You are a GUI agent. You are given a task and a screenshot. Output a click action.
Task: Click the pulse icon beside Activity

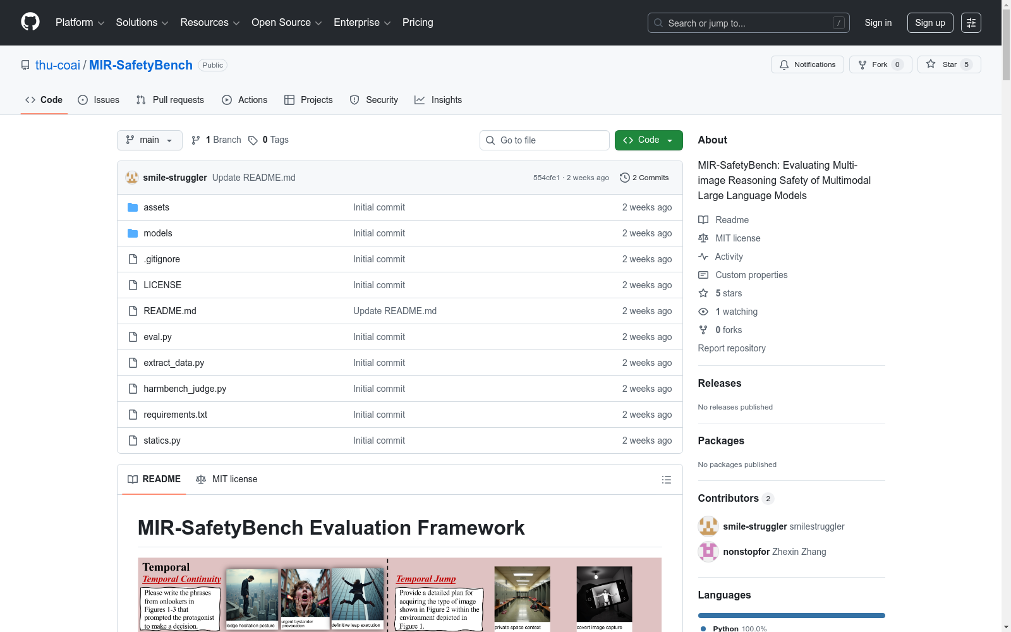pos(703,257)
